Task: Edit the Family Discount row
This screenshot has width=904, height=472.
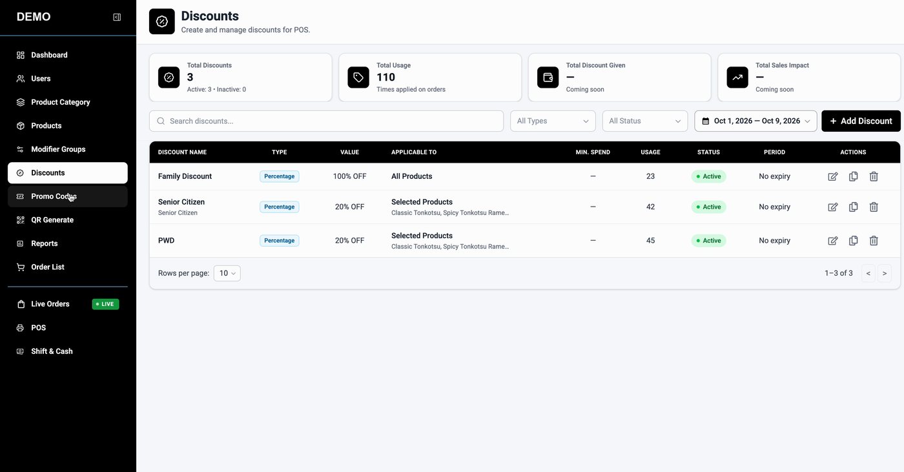Action: click(833, 176)
